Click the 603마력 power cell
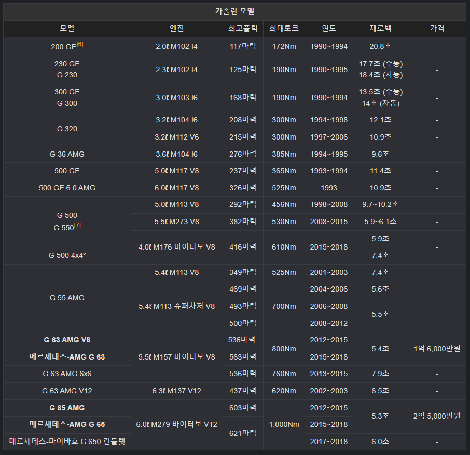The width and height of the screenshot is (470, 455). pos(243,408)
